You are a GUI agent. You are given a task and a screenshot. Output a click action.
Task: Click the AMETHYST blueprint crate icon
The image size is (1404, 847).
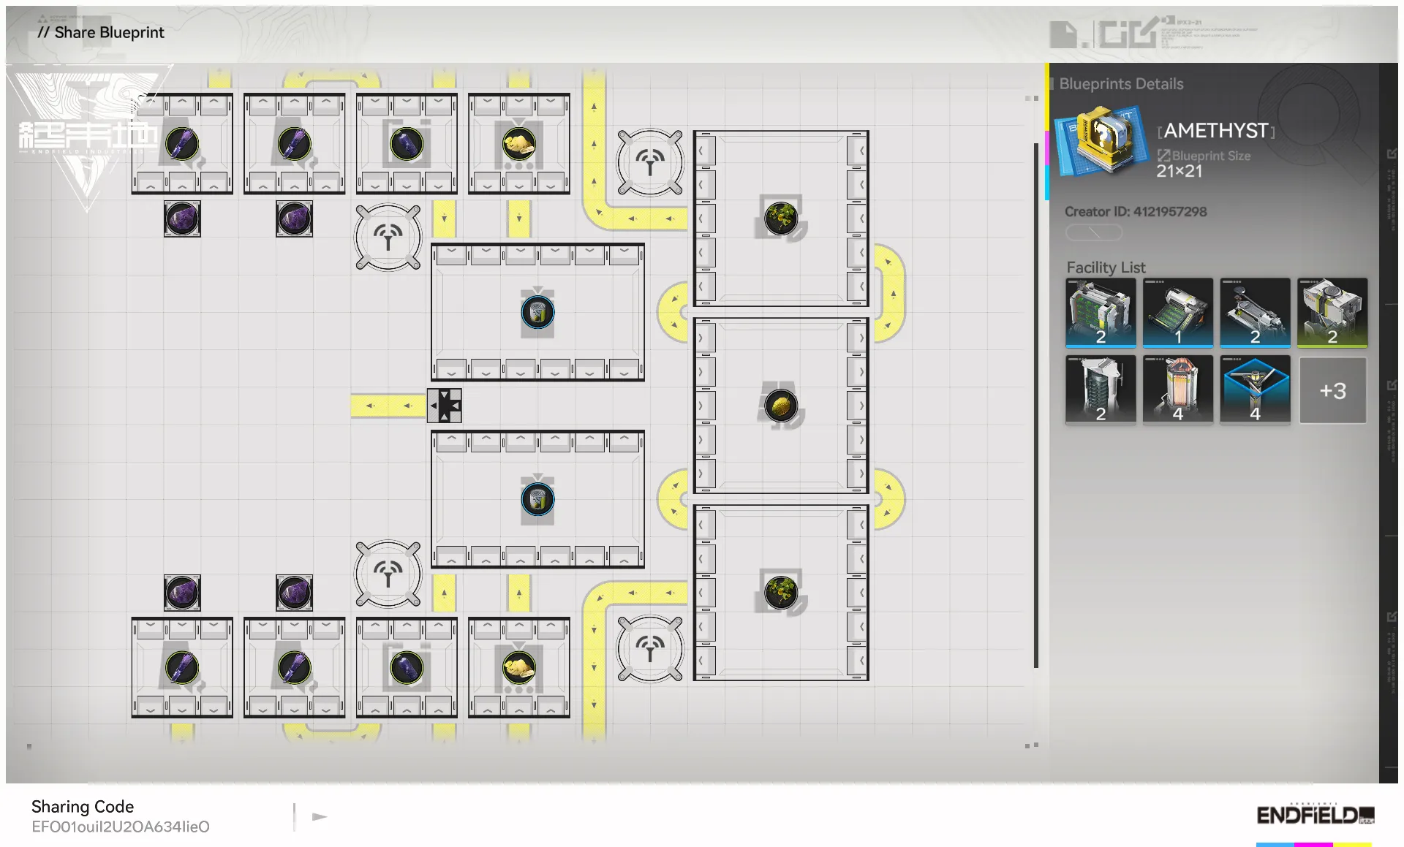coord(1101,139)
